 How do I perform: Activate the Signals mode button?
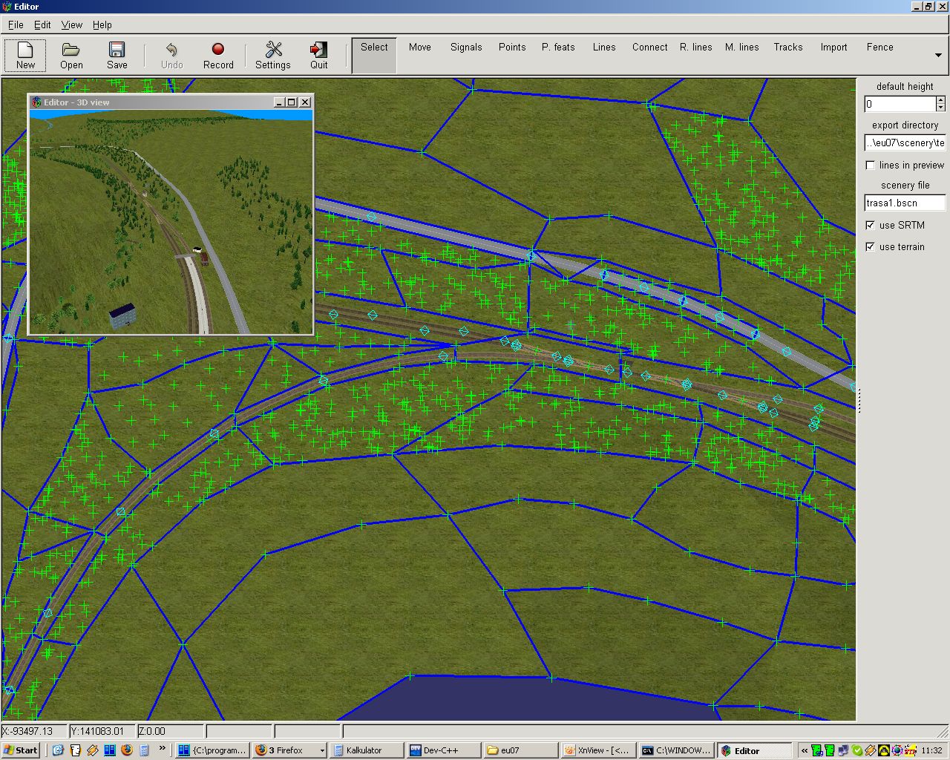pyautogui.click(x=466, y=47)
